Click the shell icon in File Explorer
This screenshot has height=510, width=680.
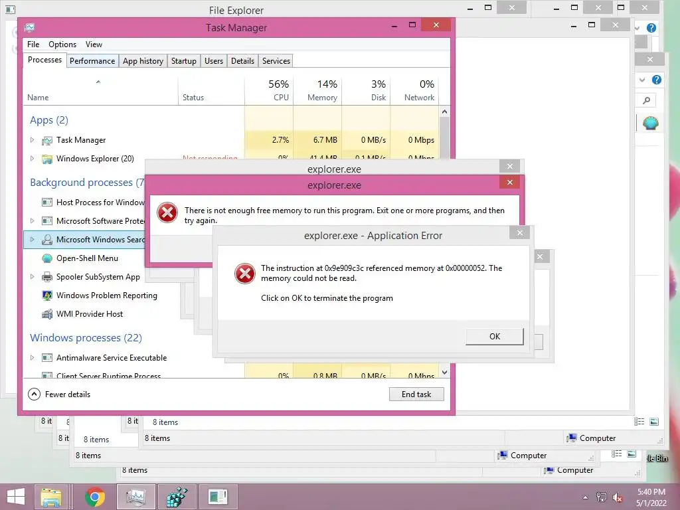click(x=650, y=123)
